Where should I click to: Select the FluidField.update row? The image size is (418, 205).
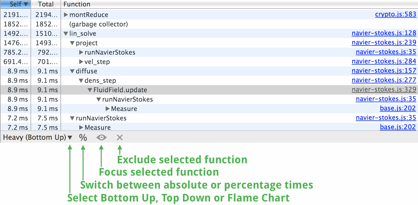120,90
